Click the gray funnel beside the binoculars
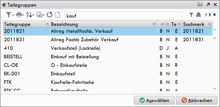 coord(191,15)
